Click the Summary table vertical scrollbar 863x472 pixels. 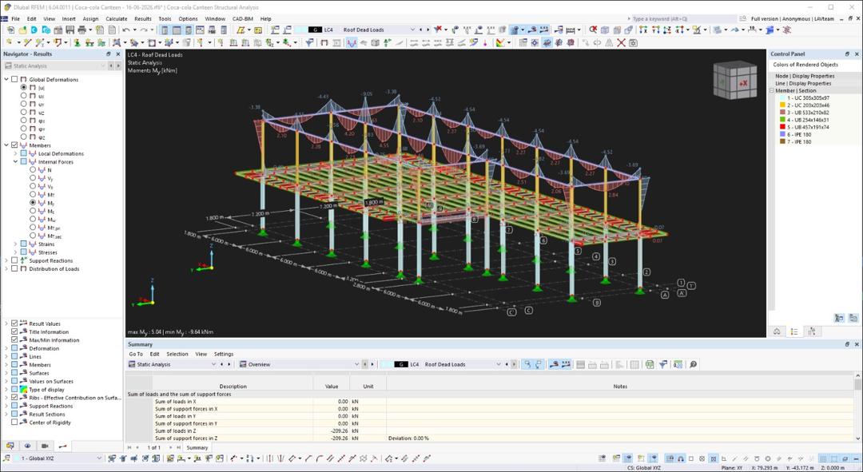[x=858, y=407]
